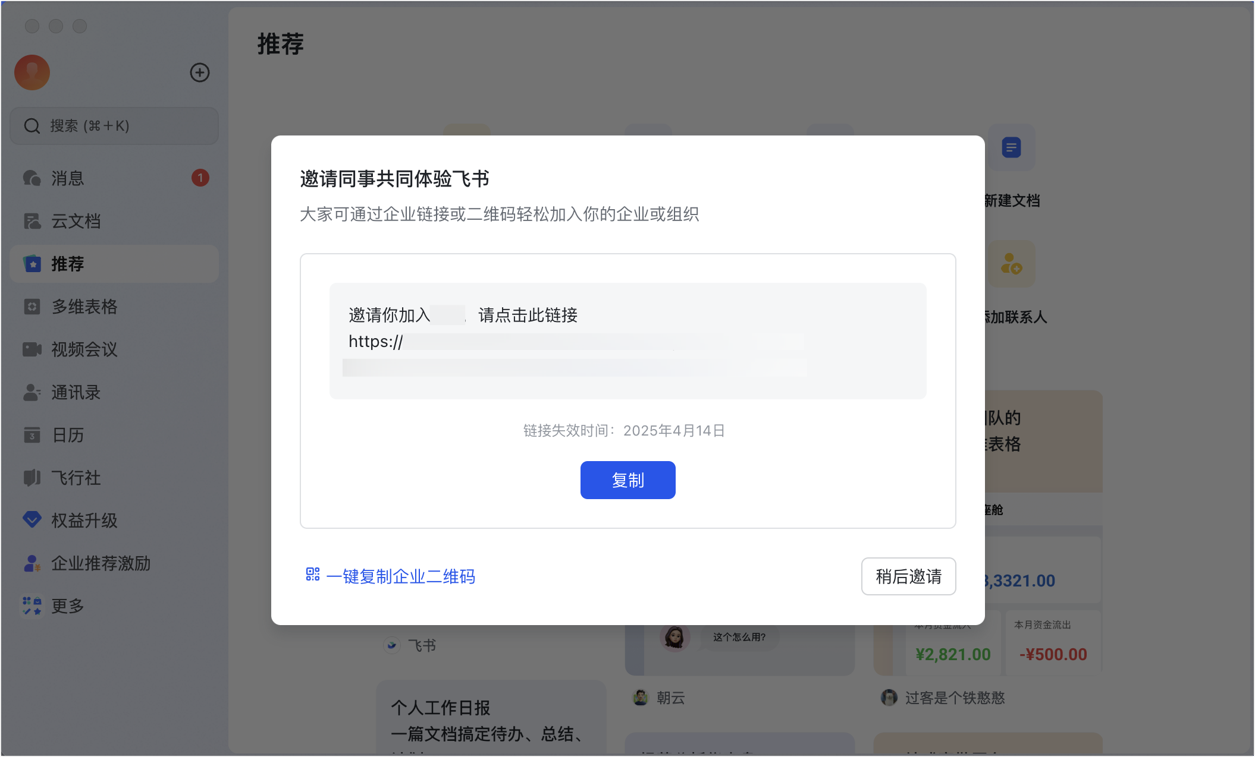This screenshot has width=1255, height=757.
Task: Click the plus icon next to the avatar
Action: tap(200, 72)
